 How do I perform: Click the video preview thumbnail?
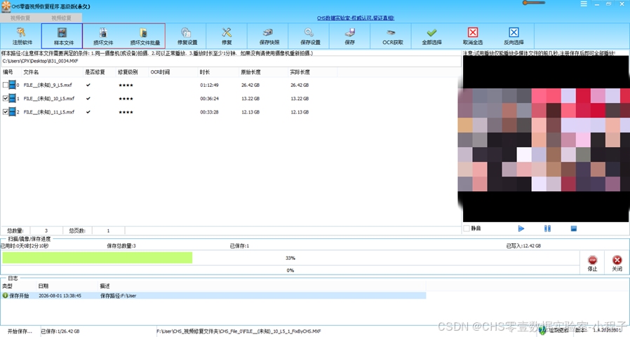(546, 139)
